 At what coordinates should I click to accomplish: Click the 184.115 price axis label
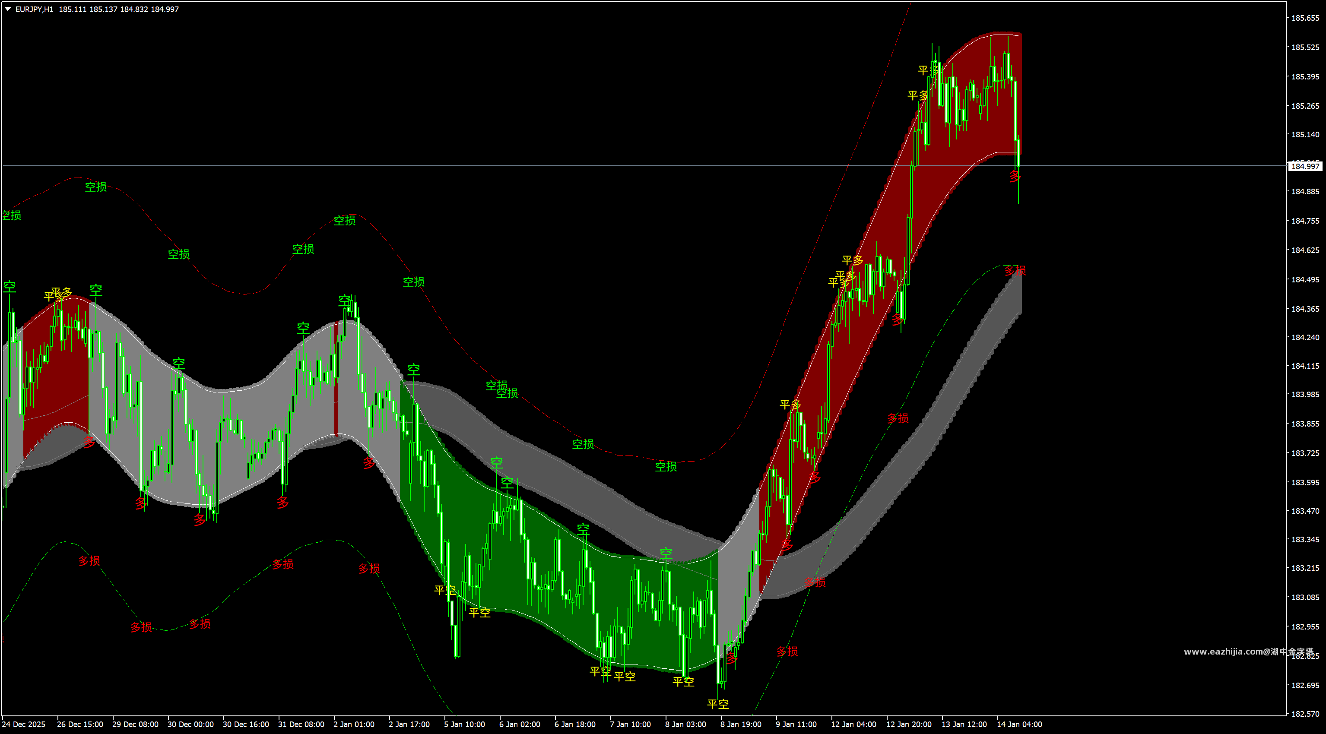(1305, 366)
